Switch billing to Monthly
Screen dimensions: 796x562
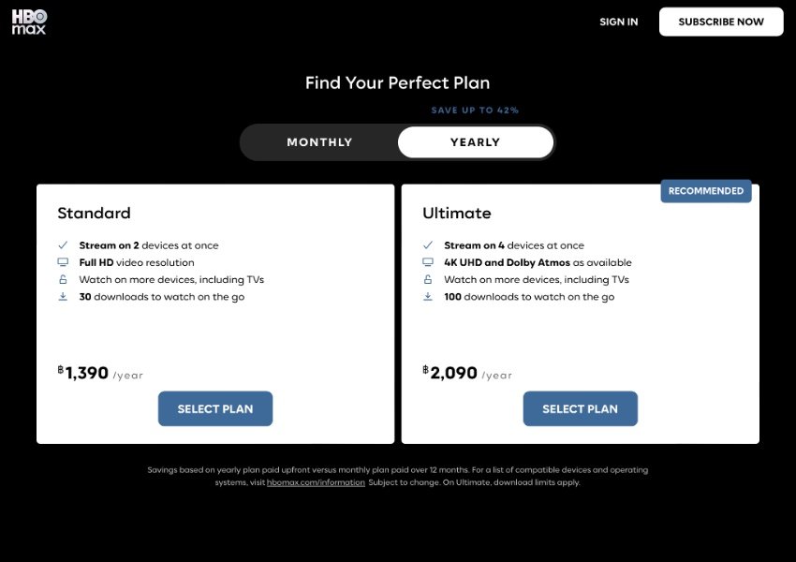tap(319, 142)
